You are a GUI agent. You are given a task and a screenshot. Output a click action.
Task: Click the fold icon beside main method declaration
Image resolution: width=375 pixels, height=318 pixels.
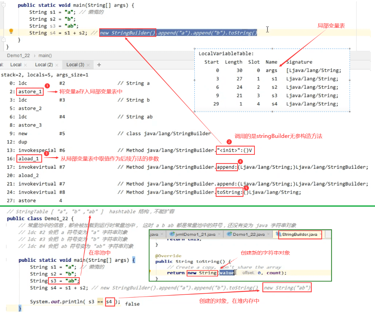tap(4, 4)
